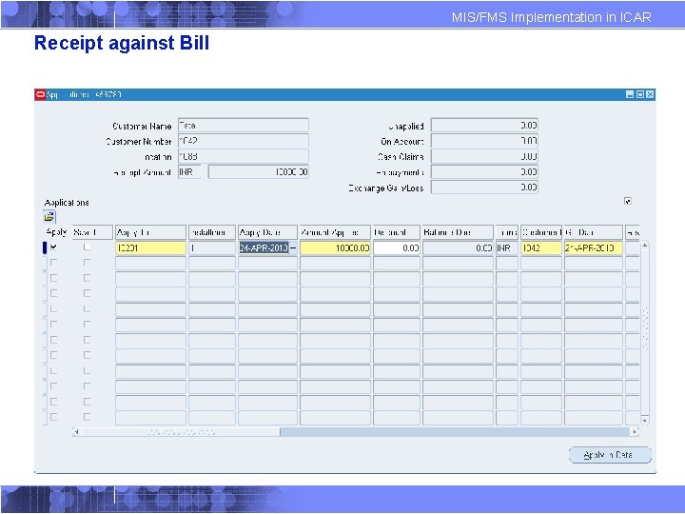Click the Cash Claims amount field

point(484,156)
